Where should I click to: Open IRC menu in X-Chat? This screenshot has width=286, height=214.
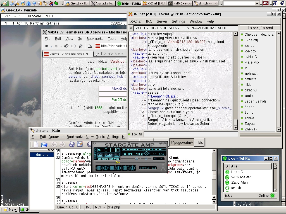149,21
